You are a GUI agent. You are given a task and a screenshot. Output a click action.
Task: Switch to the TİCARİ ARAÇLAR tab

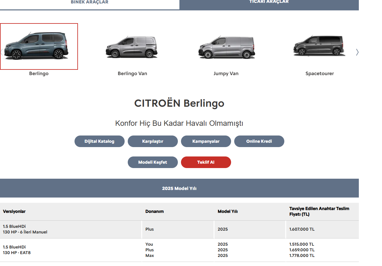click(x=269, y=4)
